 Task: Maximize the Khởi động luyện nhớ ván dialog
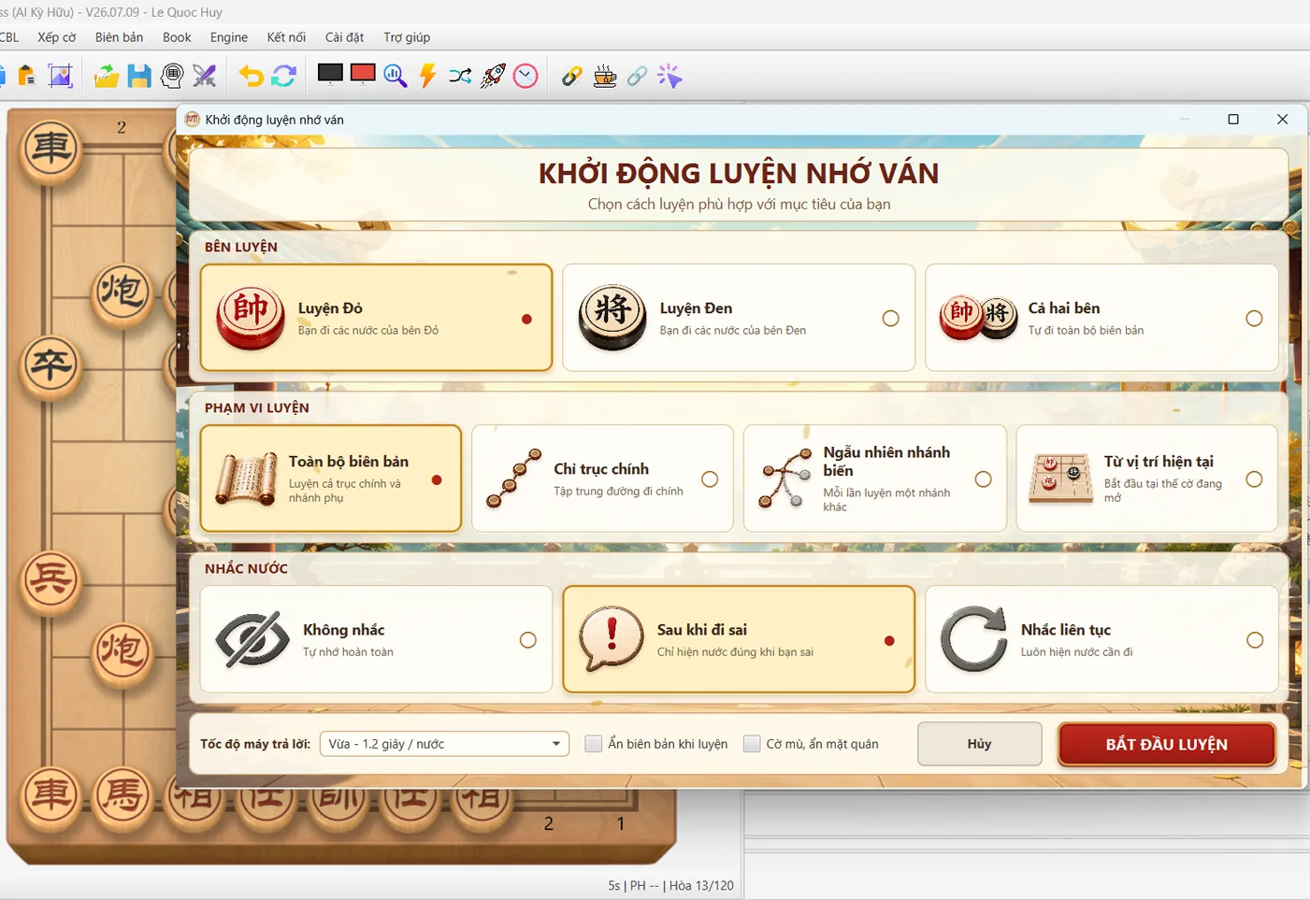pos(1233,120)
